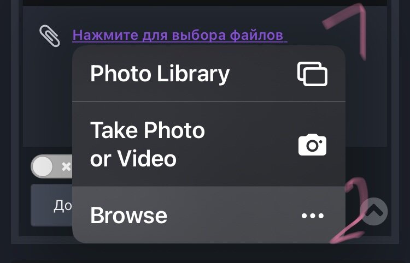Tap the camera icon in the menu
The height and width of the screenshot is (263, 410).
pyautogui.click(x=312, y=145)
